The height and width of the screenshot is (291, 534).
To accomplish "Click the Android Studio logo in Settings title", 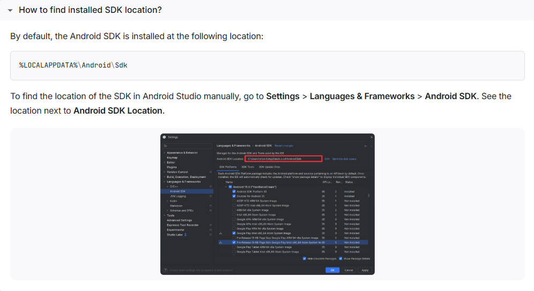I will (x=164, y=137).
